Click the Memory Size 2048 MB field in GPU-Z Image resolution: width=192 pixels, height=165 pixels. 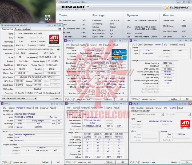coord(22,73)
